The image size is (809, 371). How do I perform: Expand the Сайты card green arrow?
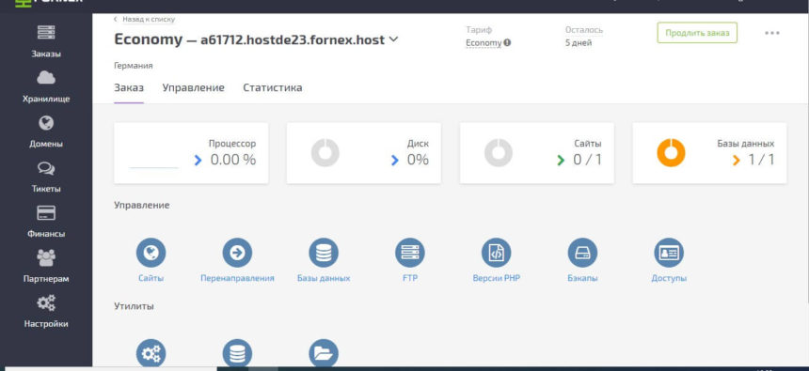[x=561, y=161]
